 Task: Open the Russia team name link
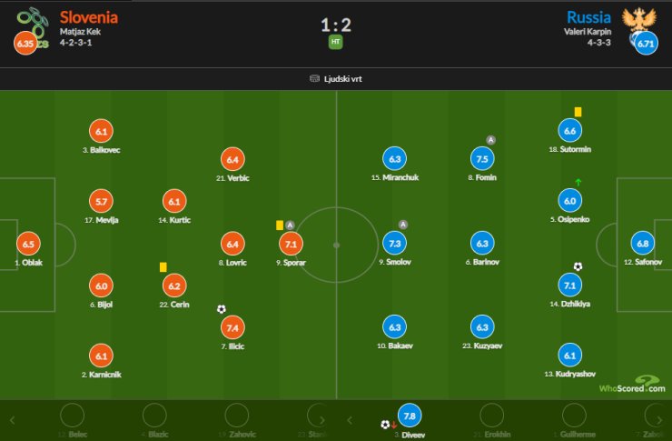[588, 17]
